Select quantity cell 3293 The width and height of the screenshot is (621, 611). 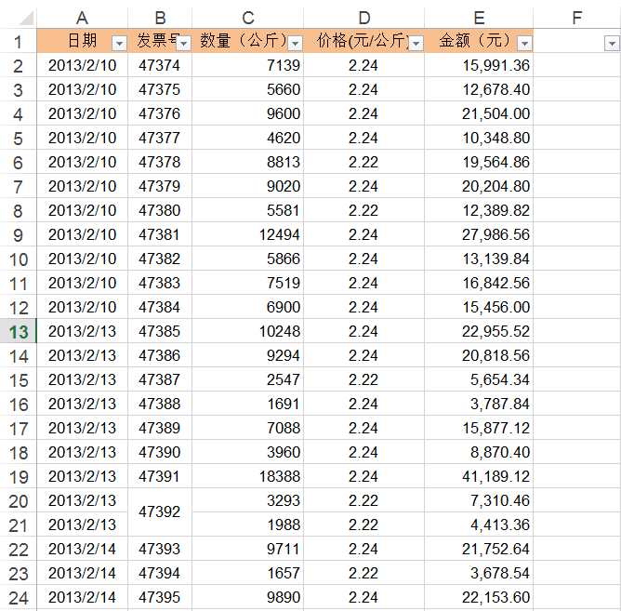248,500
